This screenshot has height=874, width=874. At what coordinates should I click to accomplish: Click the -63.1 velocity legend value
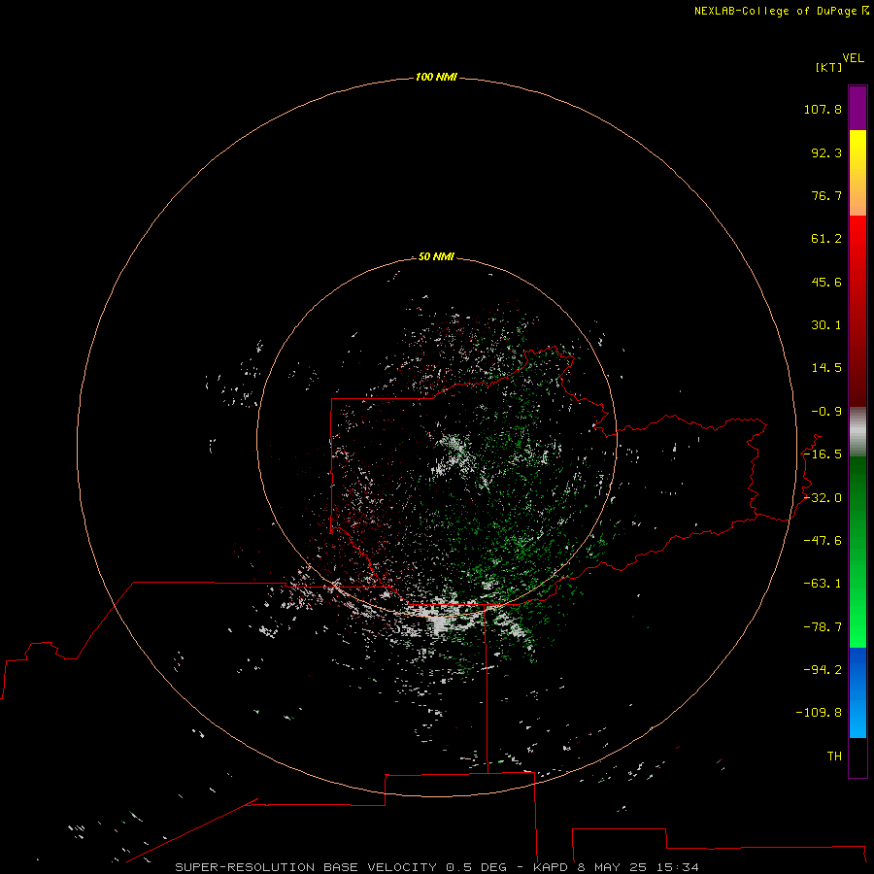[x=823, y=584]
